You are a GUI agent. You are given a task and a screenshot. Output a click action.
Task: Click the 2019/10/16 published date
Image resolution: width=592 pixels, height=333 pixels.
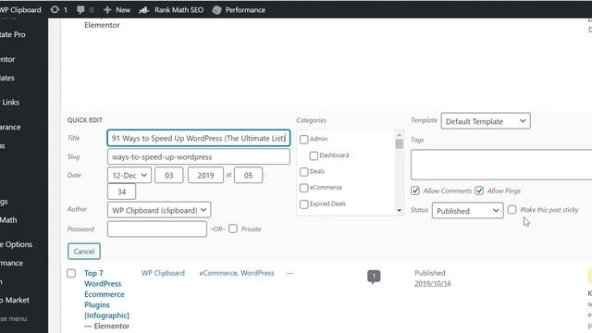coord(433,284)
